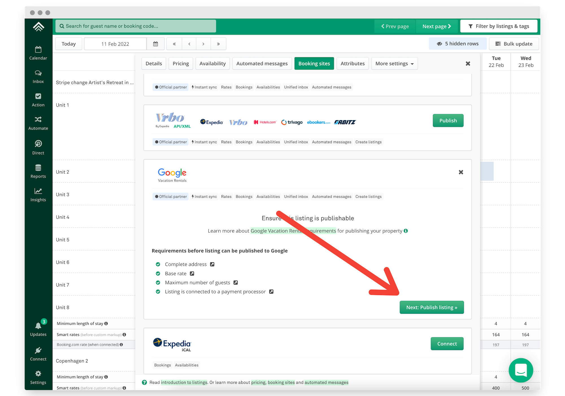
Task: Open the introduction to listings link
Action: (184, 382)
